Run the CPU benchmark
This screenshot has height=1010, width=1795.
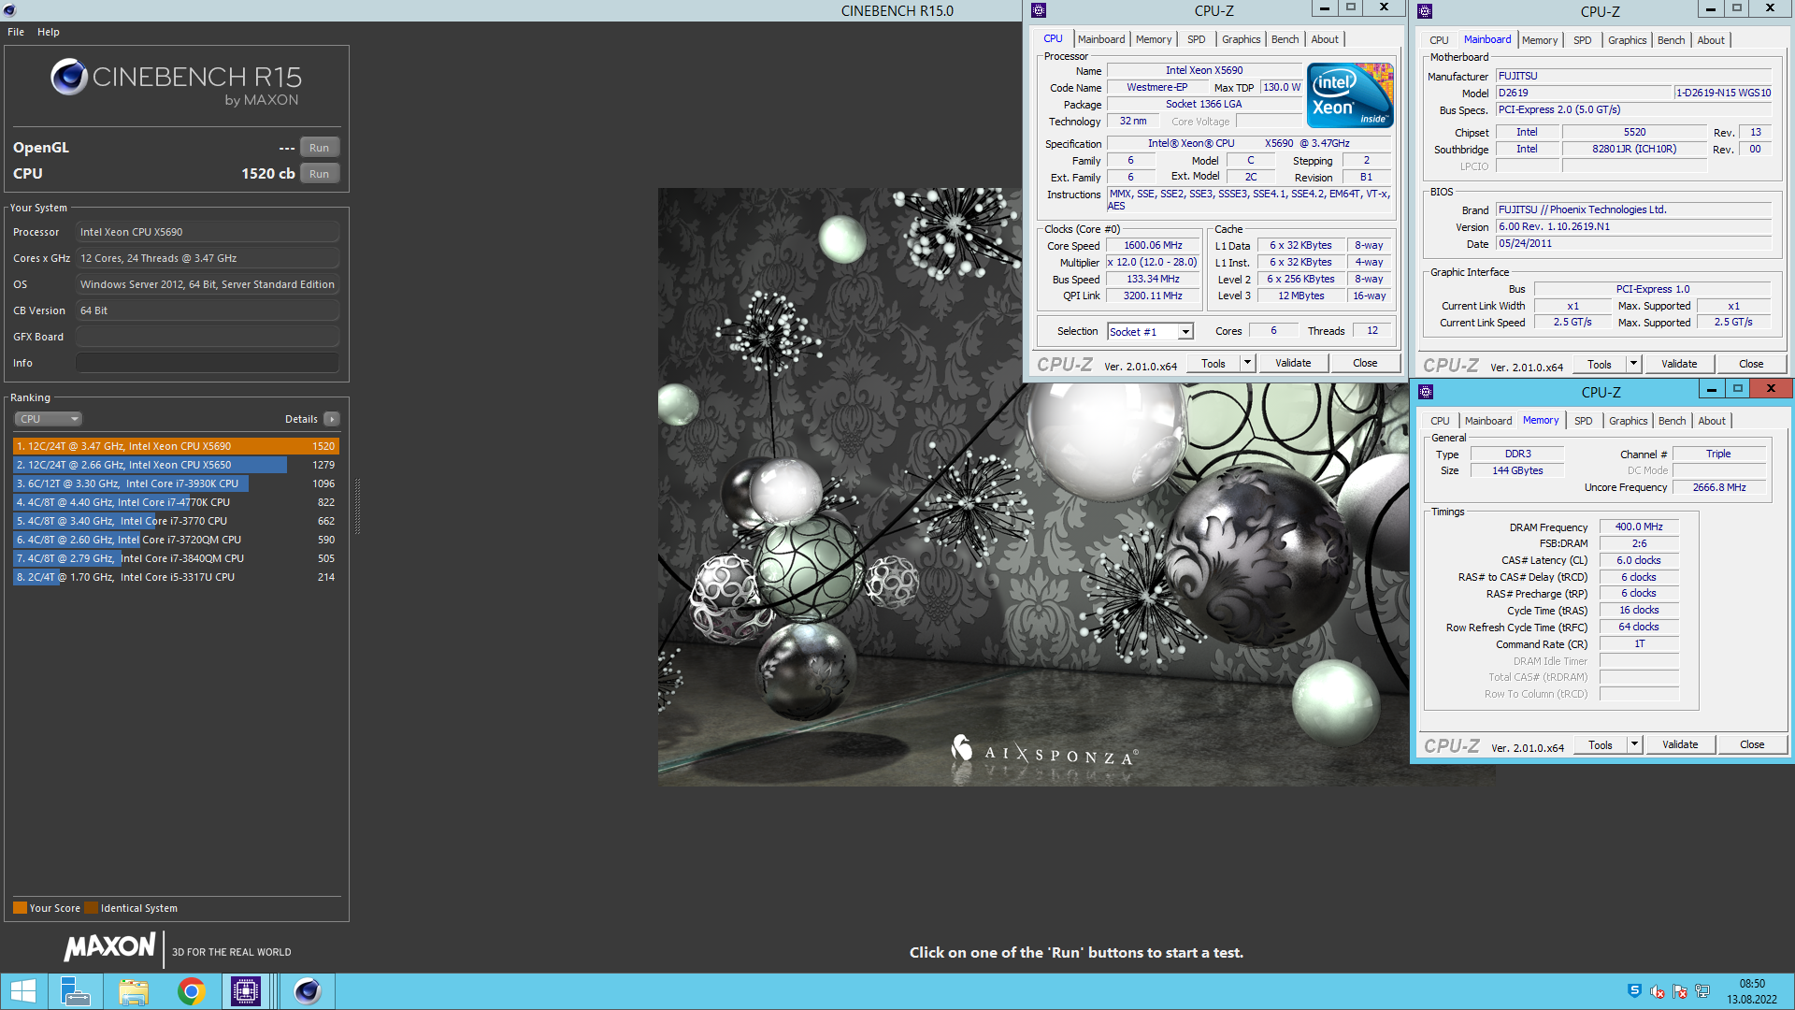pos(319,174)
